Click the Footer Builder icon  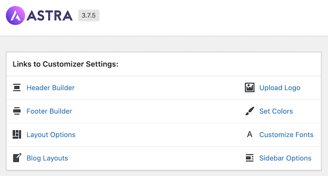coord(17,111)
